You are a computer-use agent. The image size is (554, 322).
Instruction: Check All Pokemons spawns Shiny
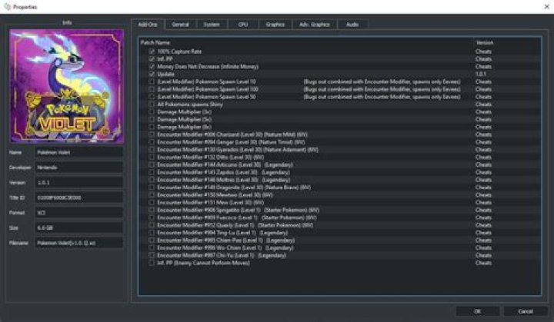(x=152, y=105)
